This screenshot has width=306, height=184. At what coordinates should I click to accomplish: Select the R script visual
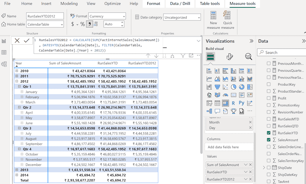233,103
